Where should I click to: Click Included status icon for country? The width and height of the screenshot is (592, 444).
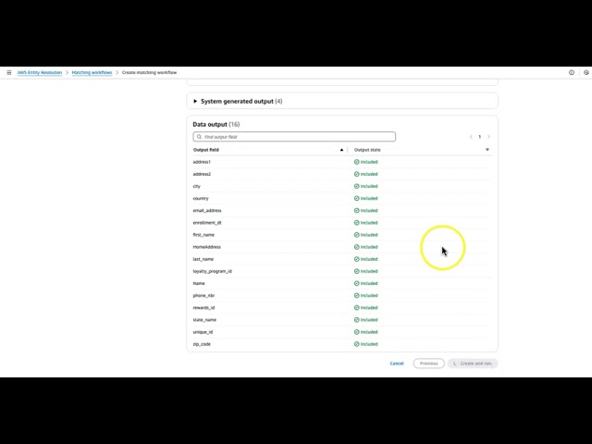[356, 198]
